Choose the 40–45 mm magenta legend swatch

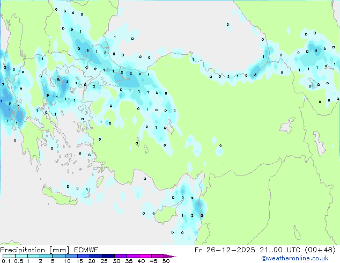[x=145, y=256]
